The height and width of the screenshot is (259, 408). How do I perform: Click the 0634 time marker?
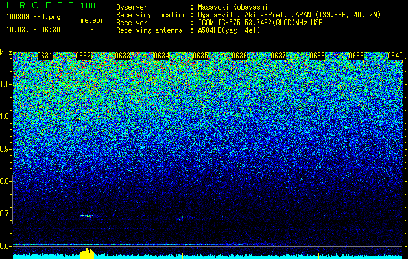[162, 56]
